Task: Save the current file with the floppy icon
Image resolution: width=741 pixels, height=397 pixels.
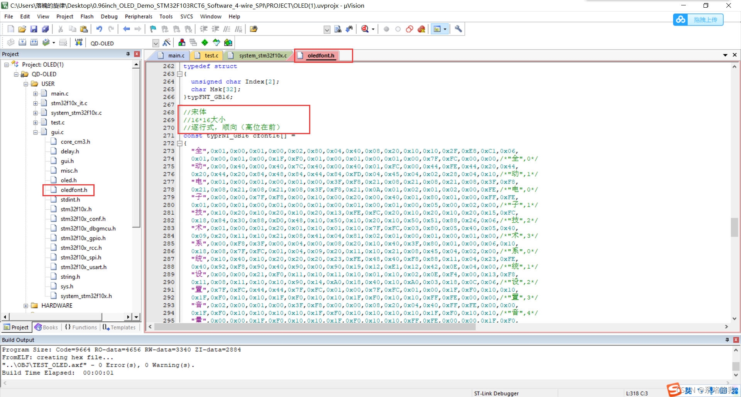Action: pyautogui.click(x=34, y=29)
